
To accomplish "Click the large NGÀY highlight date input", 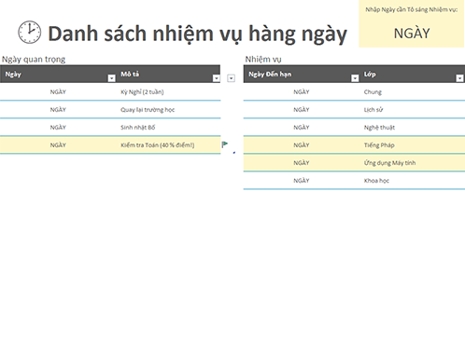I will (412, 34).
